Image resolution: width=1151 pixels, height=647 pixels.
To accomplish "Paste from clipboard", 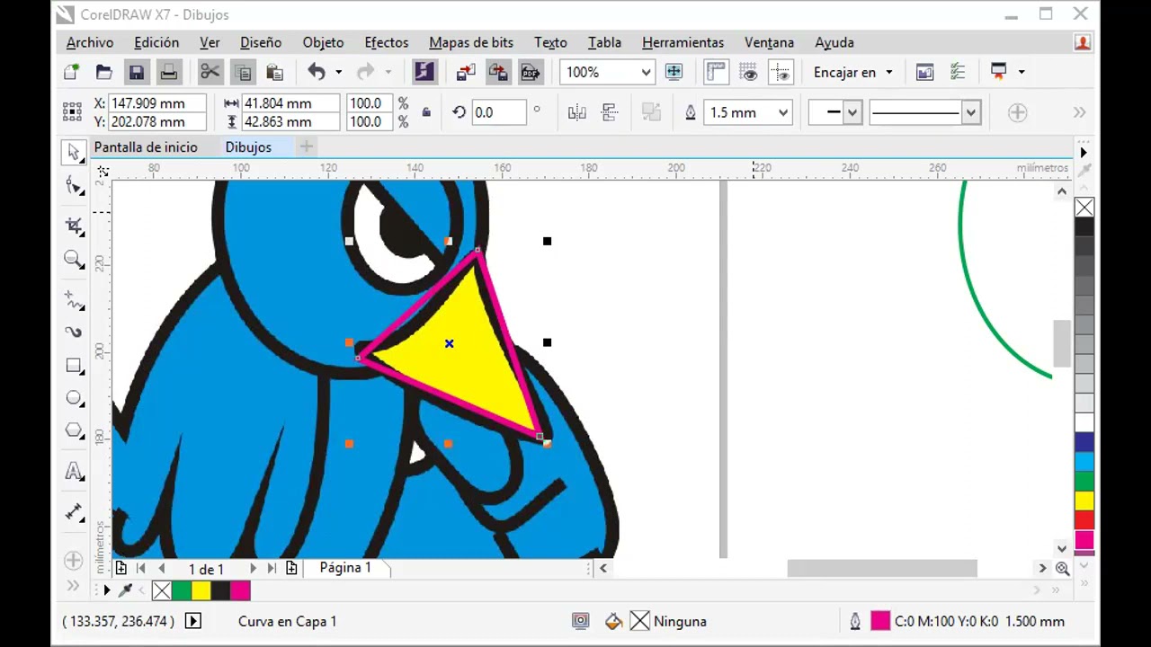I will pos(274,72).
